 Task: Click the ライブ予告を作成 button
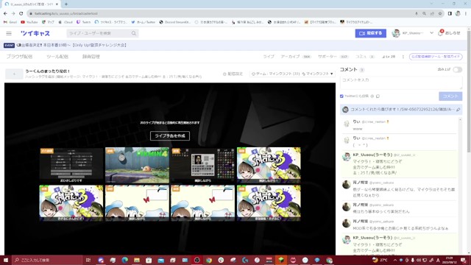click(x=170, y=135)
